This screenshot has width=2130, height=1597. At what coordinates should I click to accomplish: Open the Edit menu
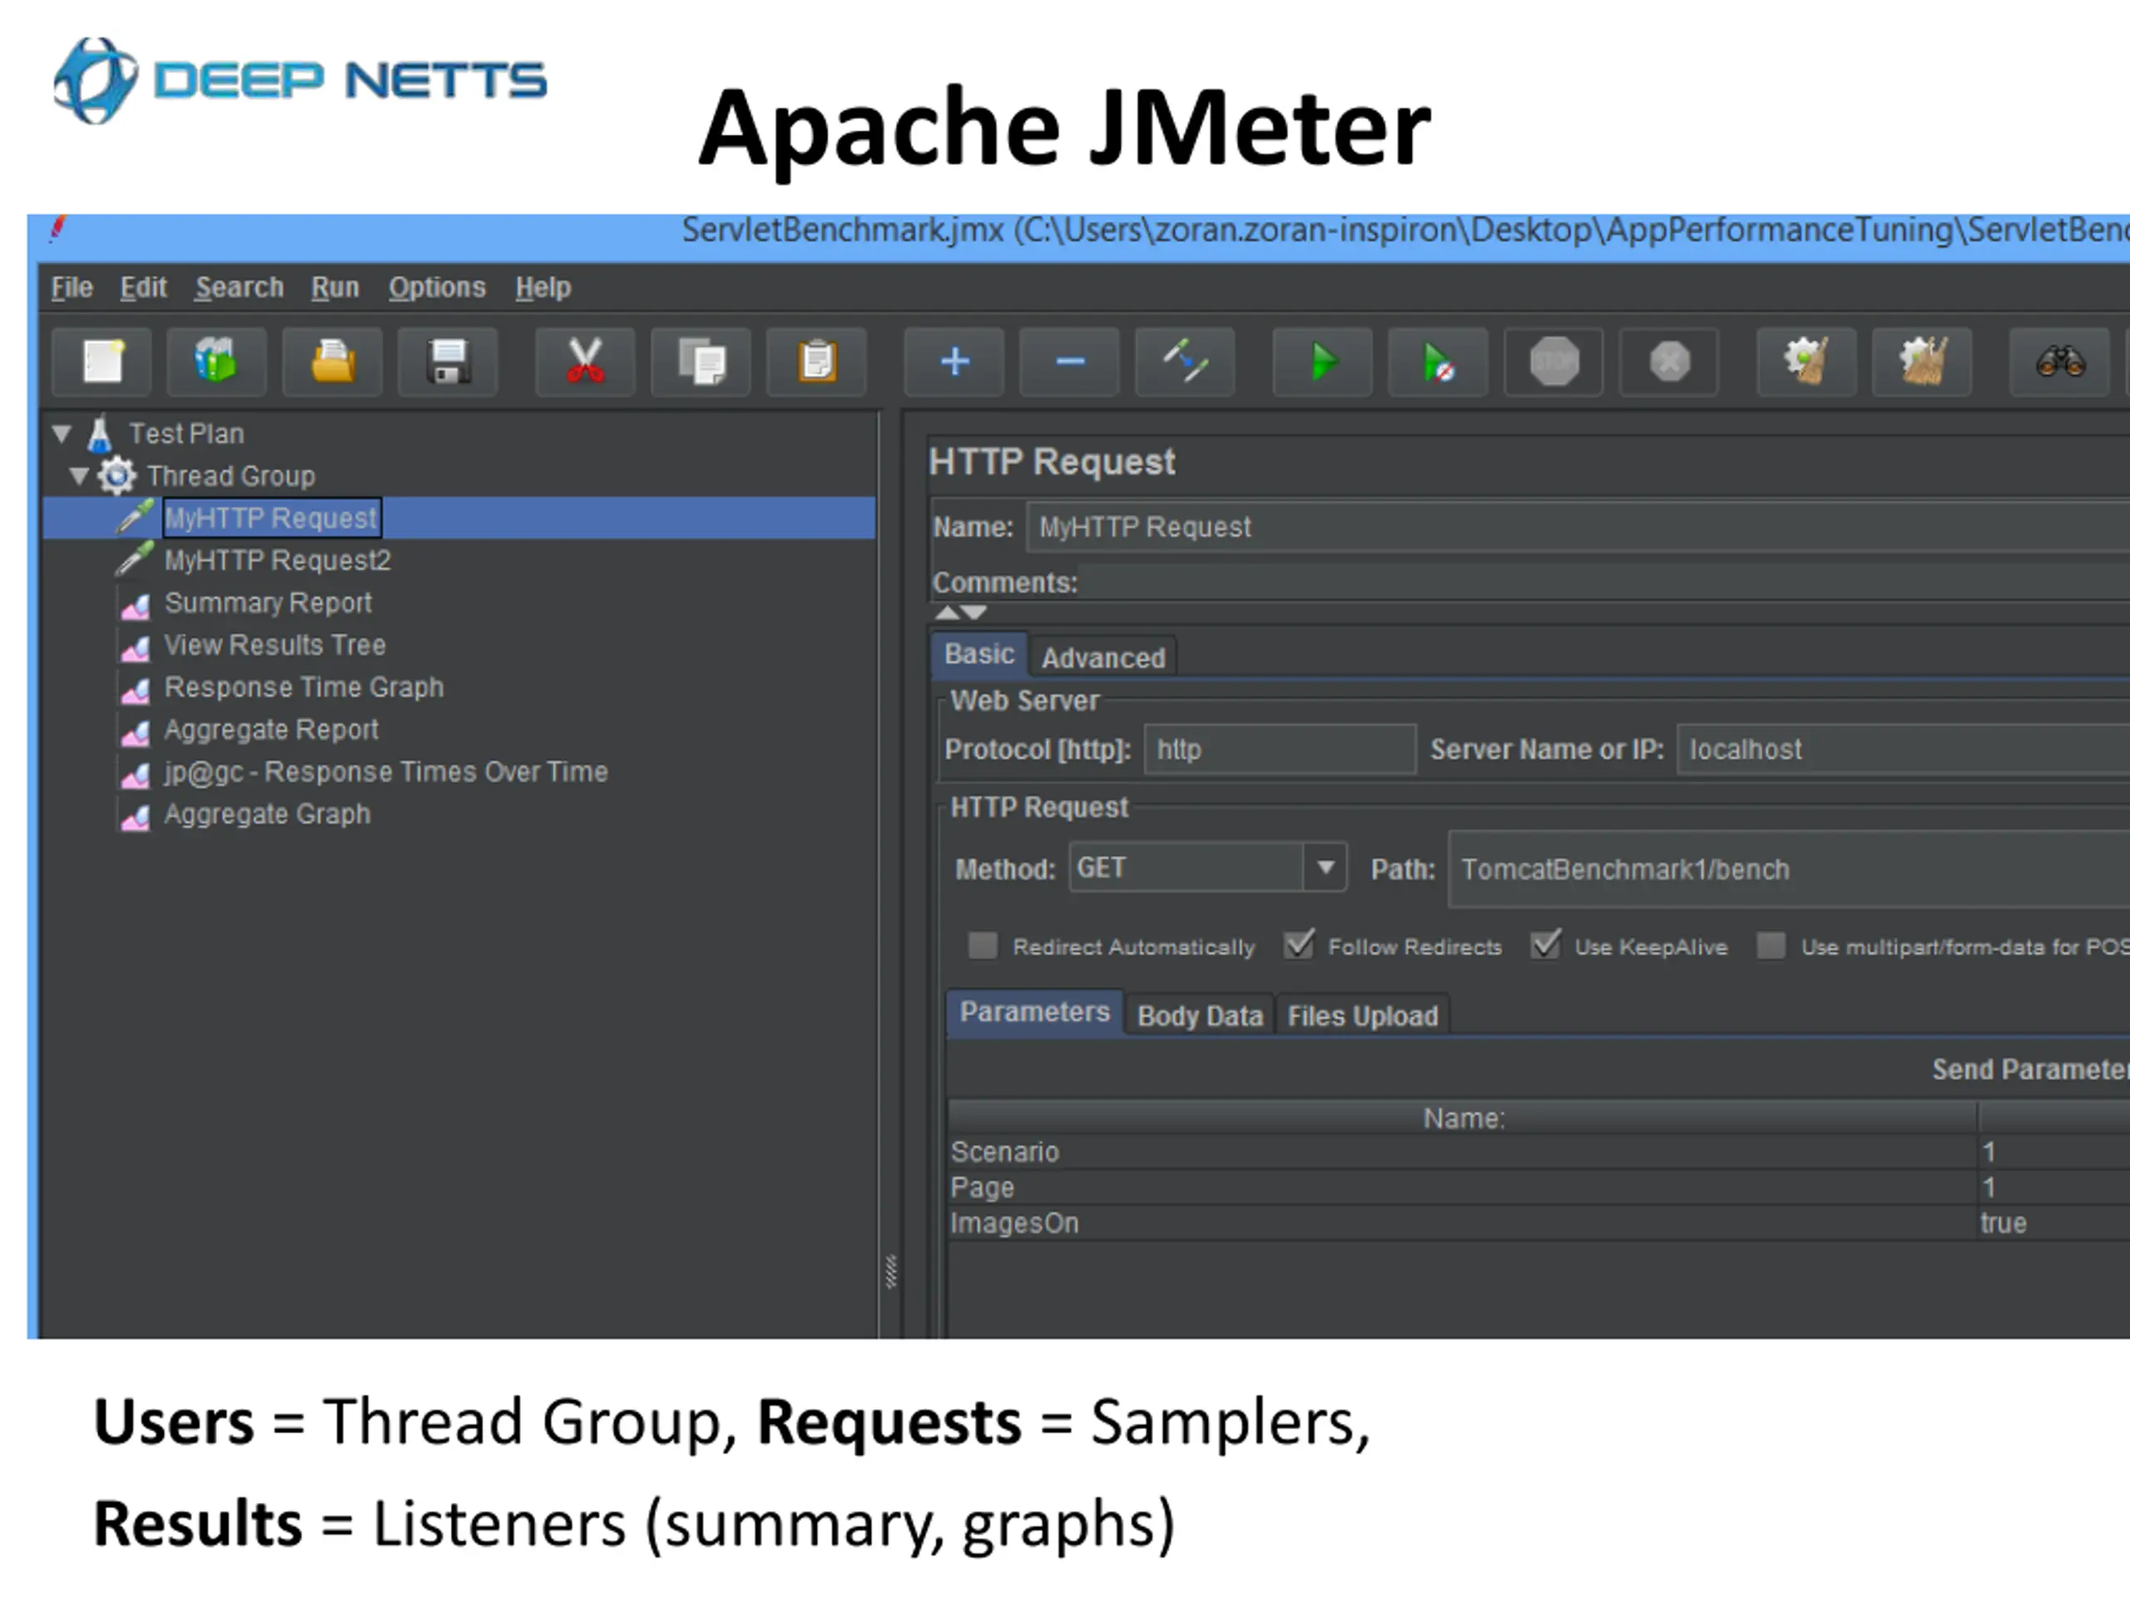[143, 287]
